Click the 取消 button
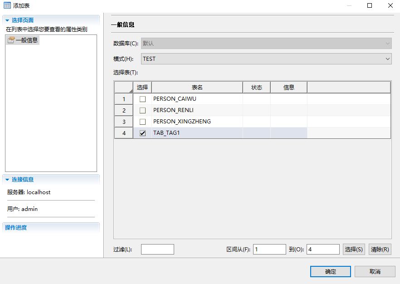This screenshot has height=284, width=400. point(375,271)
